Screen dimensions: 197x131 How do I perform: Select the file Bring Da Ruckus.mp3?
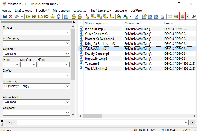tap(100, 44)
